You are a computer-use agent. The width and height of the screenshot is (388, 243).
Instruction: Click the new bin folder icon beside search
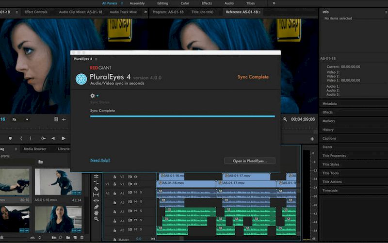pos(41,162)
